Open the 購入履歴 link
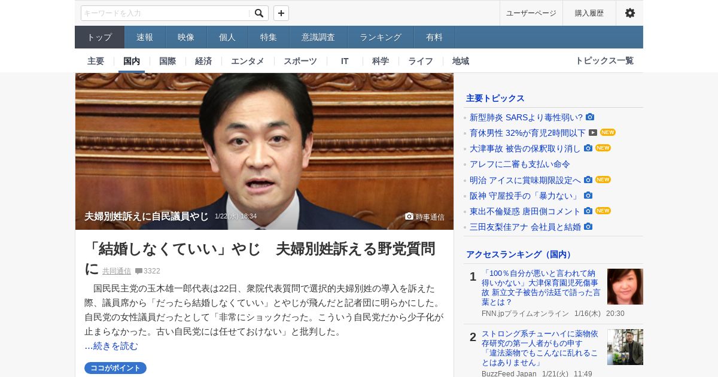Viewport: 718px width, 377px height. [589, 13]
